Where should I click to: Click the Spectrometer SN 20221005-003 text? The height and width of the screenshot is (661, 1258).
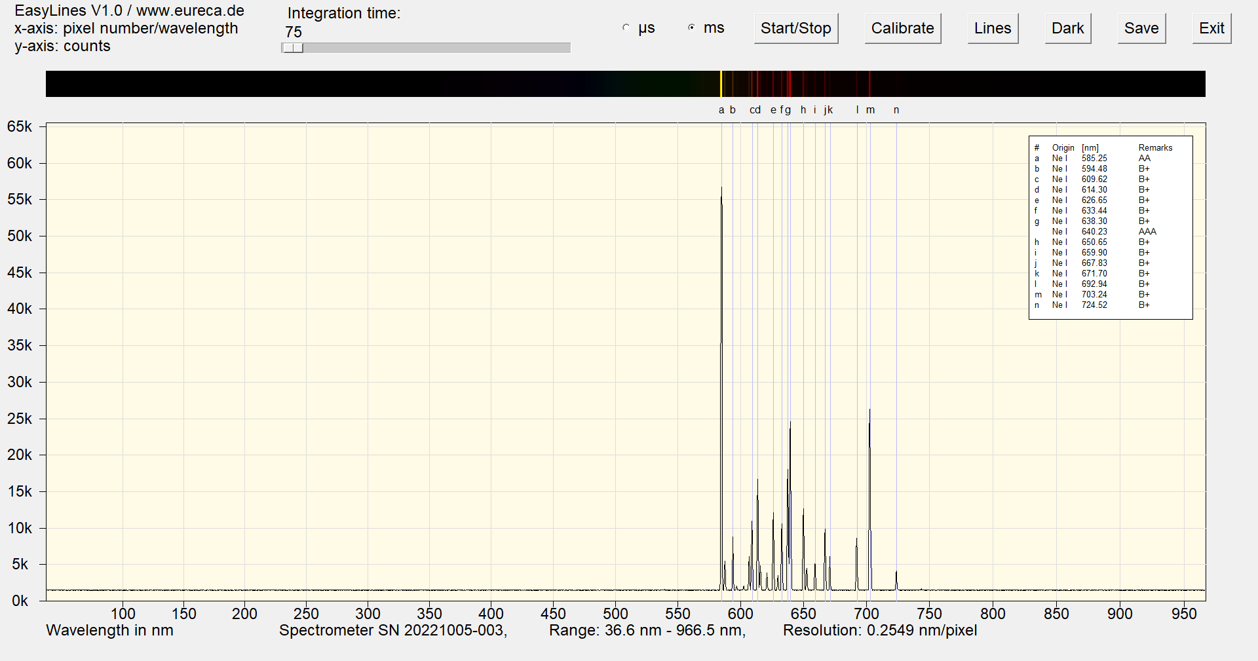pyautogui.click(x=393, y=630)
